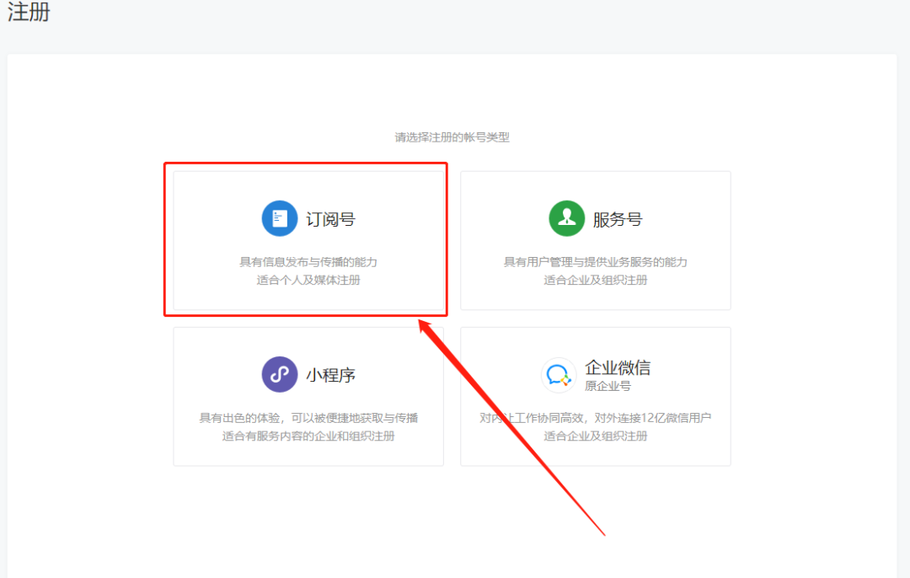Click text 具有出色的体验，可以被便捷地获取与传播
This screenshot has width=910, height=578.
pyautogui.click(x=308, y=418)
